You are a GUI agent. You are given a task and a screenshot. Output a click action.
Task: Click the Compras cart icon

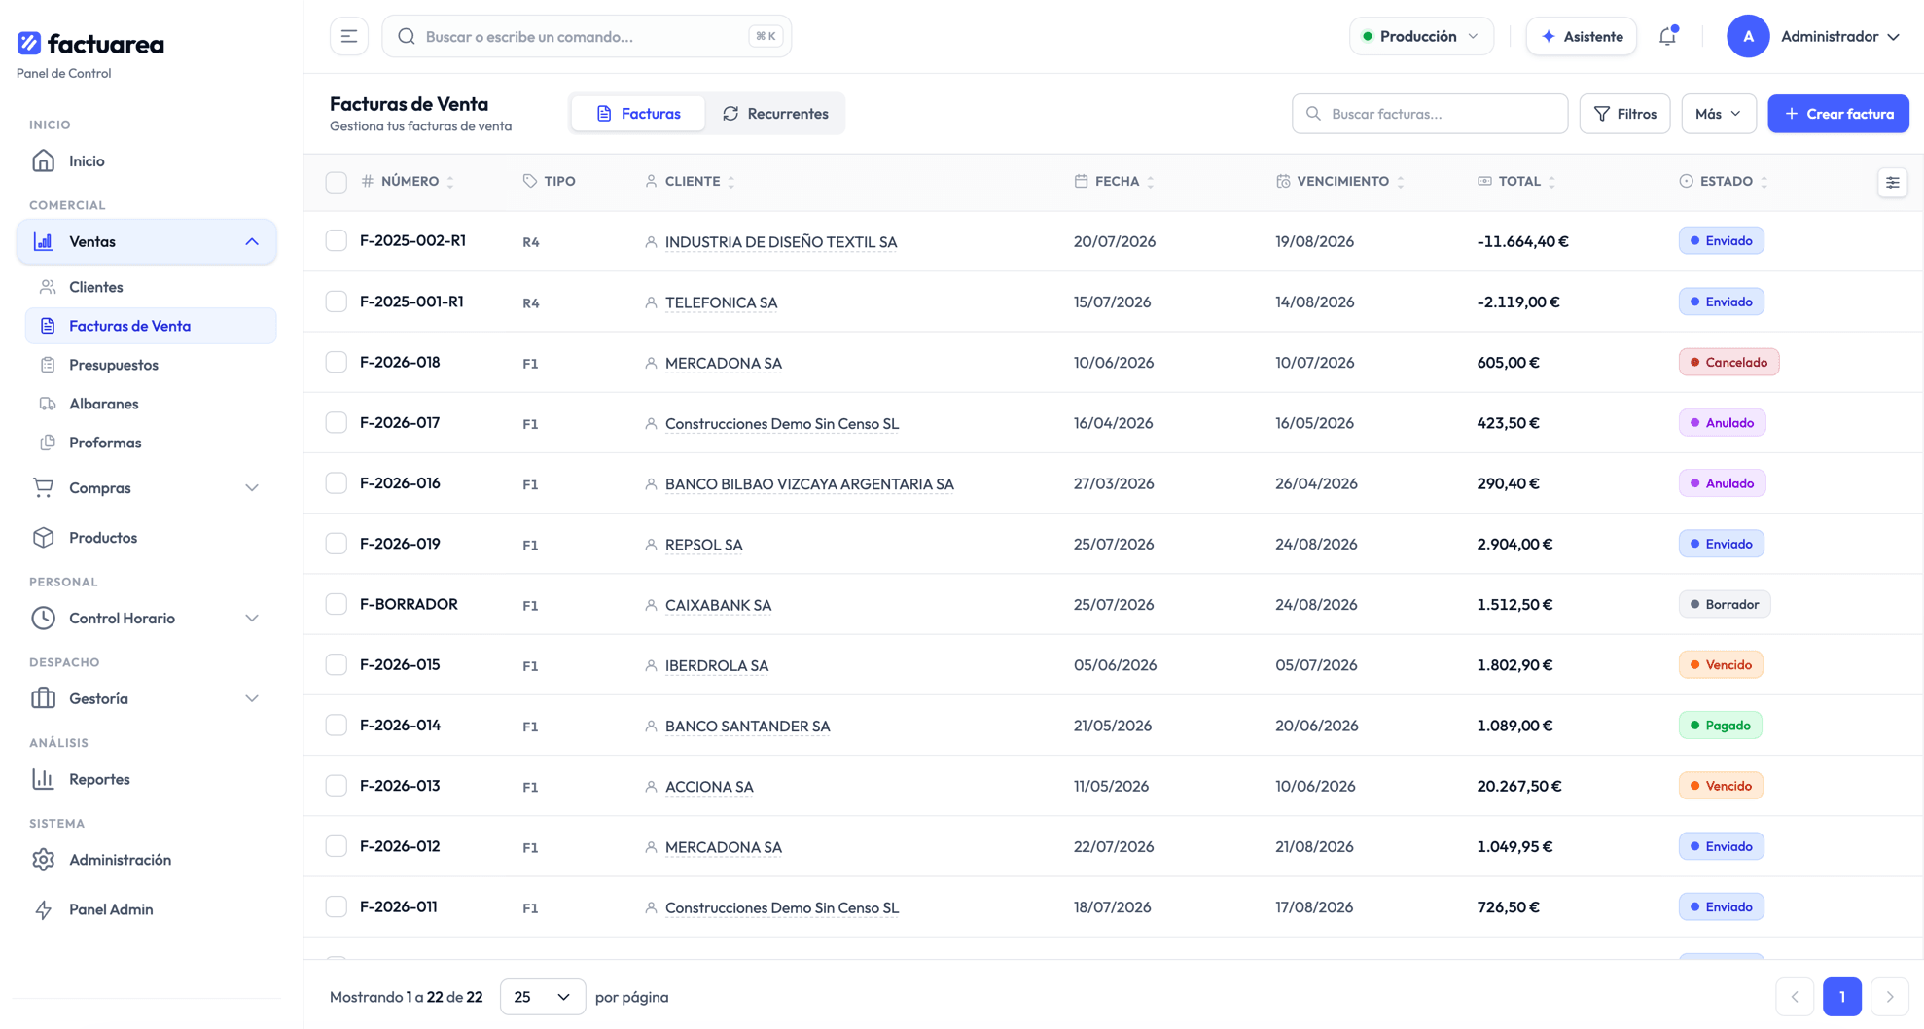[x=43, y=487]
